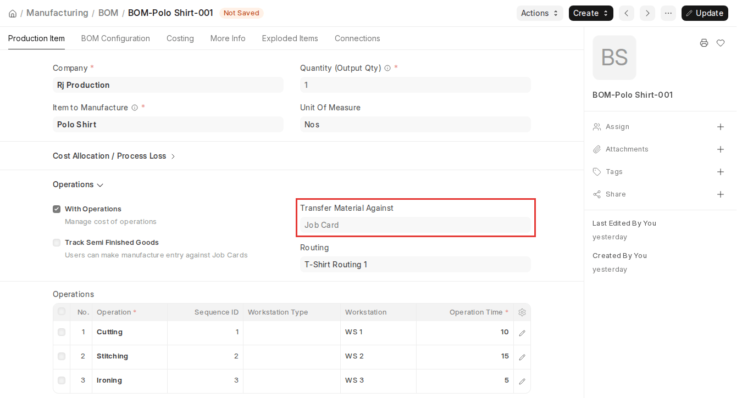Click the BS document avatar thumbnail
The width and height of the screenshot is (742, 398).
pyautogui.click(x=614, y=58)
